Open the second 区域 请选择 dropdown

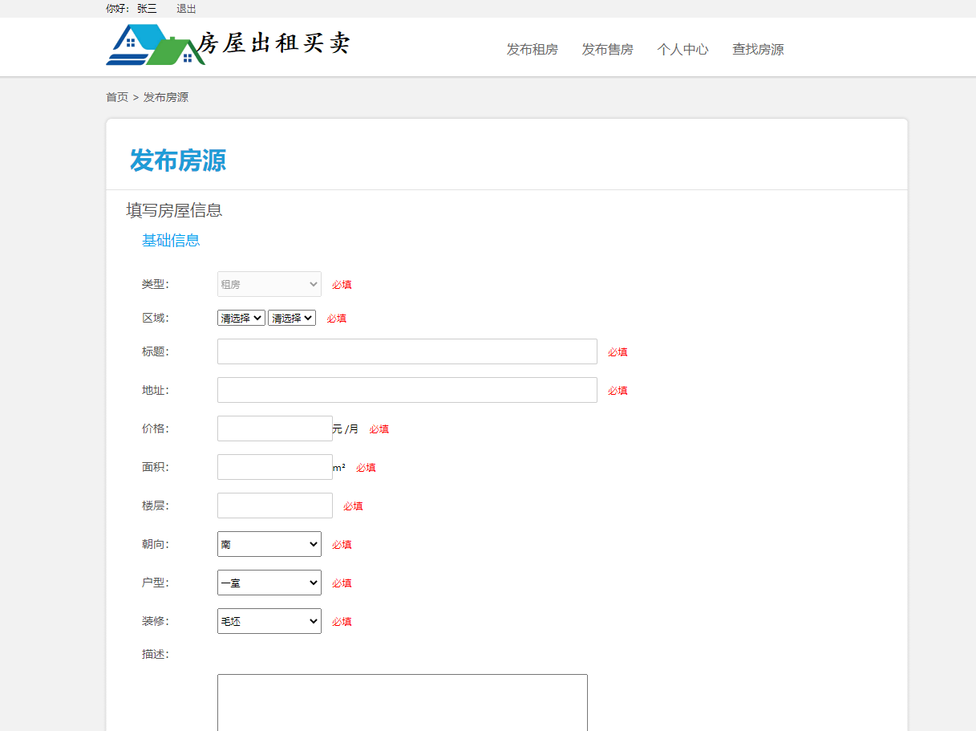[291, 317]
